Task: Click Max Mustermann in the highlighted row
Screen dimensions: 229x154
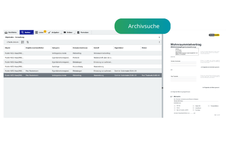Action: (32, 75)
